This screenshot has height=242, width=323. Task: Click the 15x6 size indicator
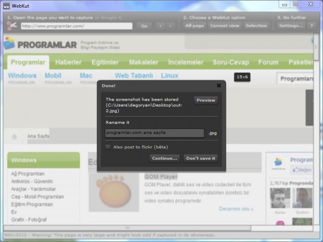coord(242,77)
